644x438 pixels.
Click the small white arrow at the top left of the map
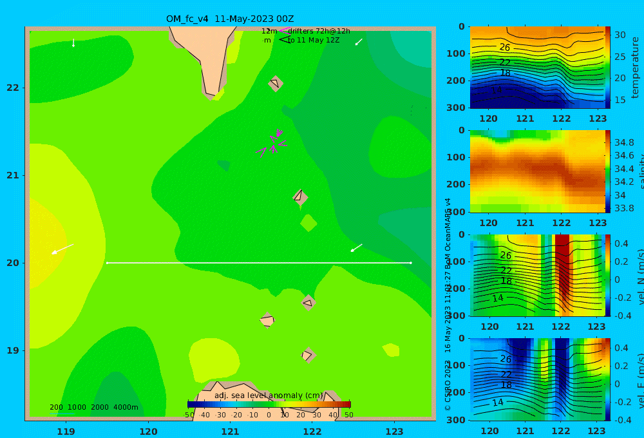click(73, 43)
